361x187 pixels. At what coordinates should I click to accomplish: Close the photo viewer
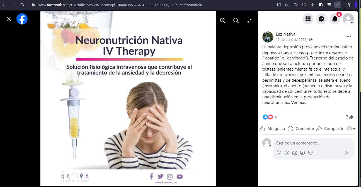[9, 19]
